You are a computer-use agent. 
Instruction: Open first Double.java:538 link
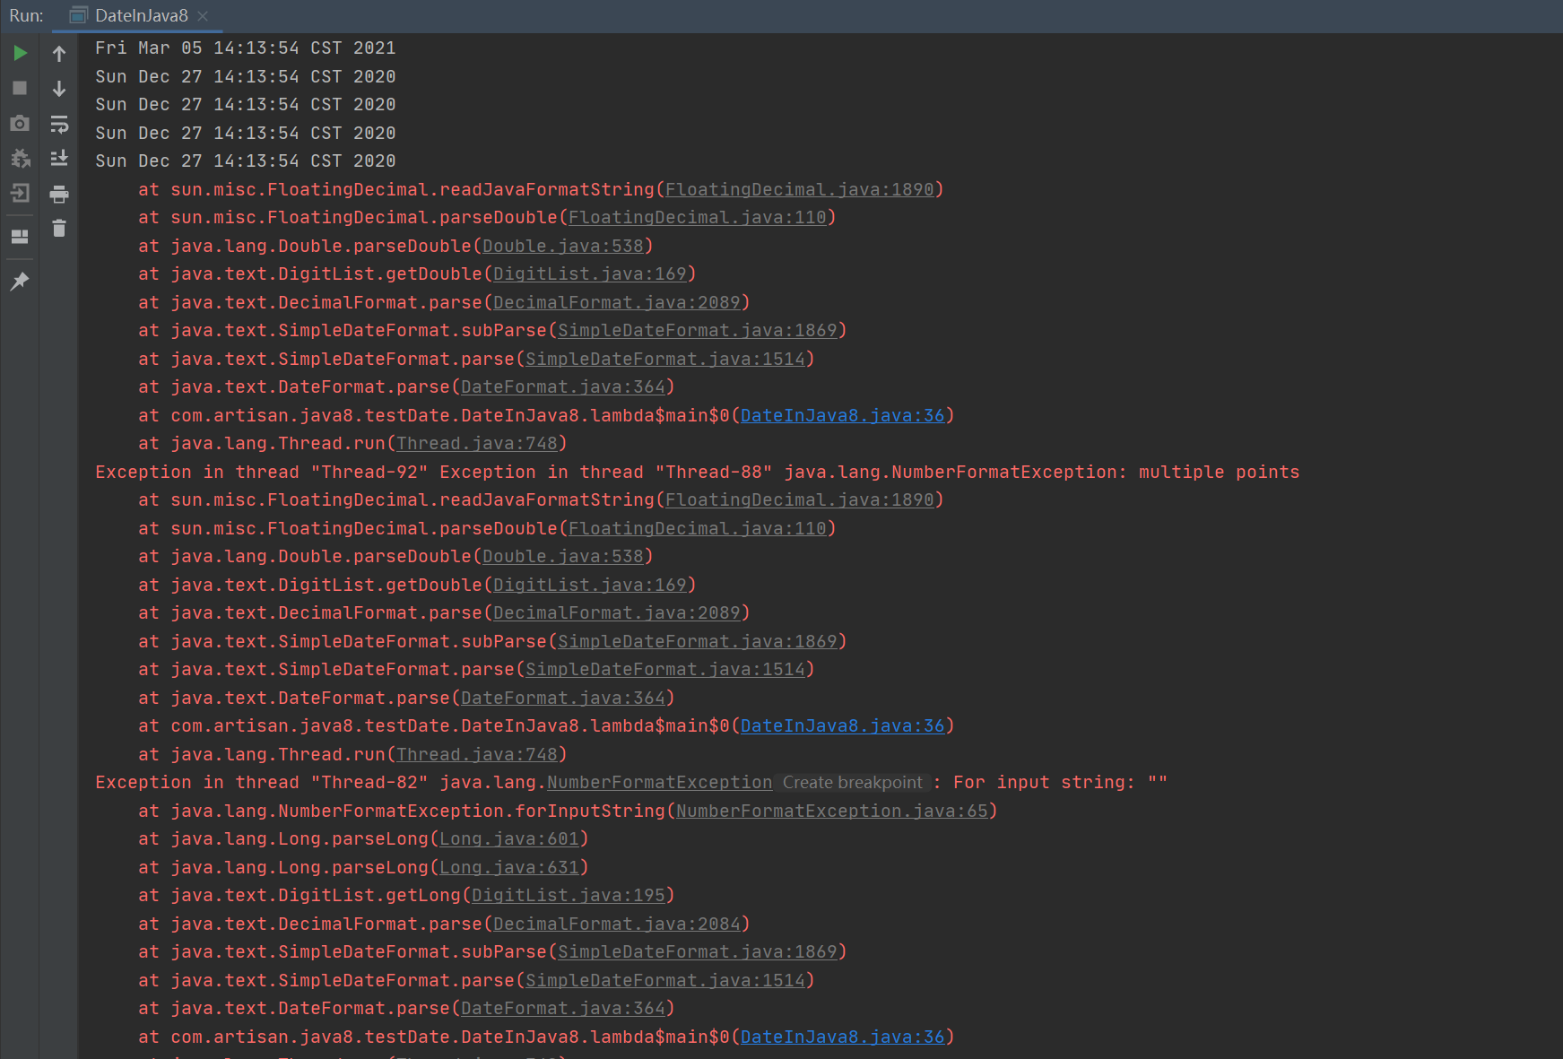[x=562, y=246]
